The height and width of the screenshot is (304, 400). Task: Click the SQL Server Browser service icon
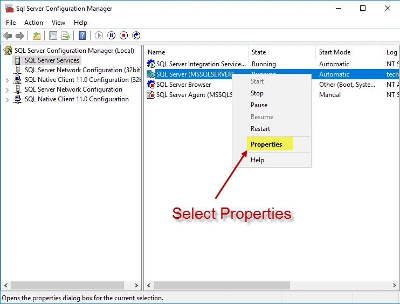[x=151, y=84]
